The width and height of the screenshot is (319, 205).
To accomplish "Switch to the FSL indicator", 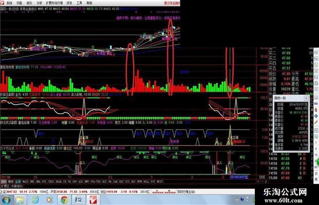I will pyautogui.click(x=44, y=182).
